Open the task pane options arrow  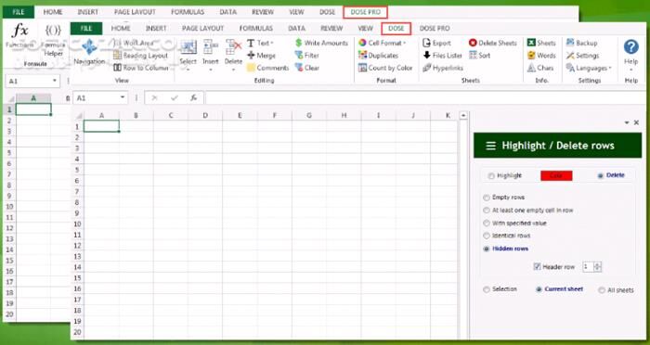(x=627, y=122)
